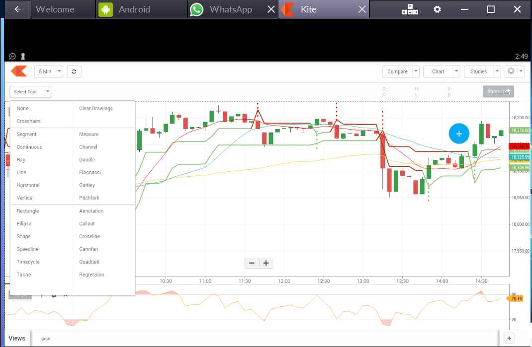
Task: Expand the Chart type dropdown
Action: tap(442, 71)
